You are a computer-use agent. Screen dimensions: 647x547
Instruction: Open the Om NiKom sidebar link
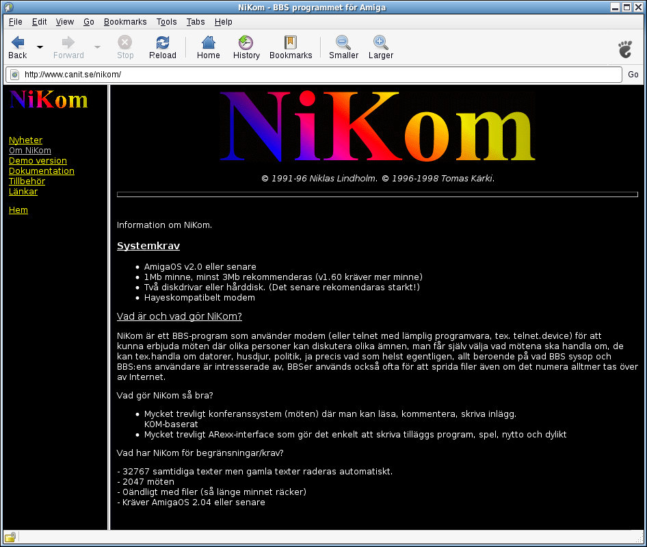point(30,151)
